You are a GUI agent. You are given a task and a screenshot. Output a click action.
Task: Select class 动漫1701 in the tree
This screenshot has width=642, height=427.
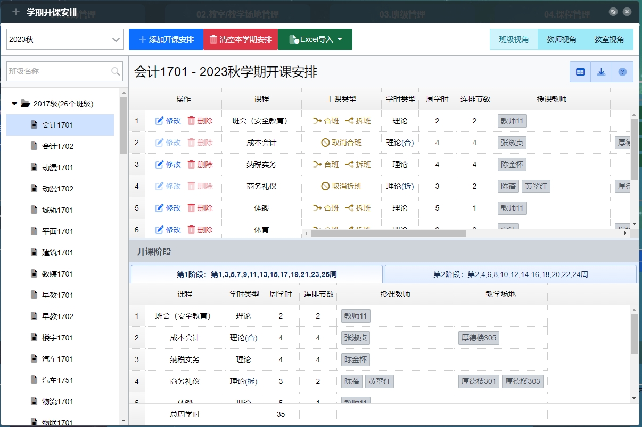click(x=60, y=168)
